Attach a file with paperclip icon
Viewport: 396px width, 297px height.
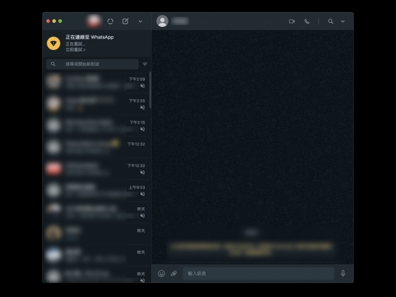point(174,273)
